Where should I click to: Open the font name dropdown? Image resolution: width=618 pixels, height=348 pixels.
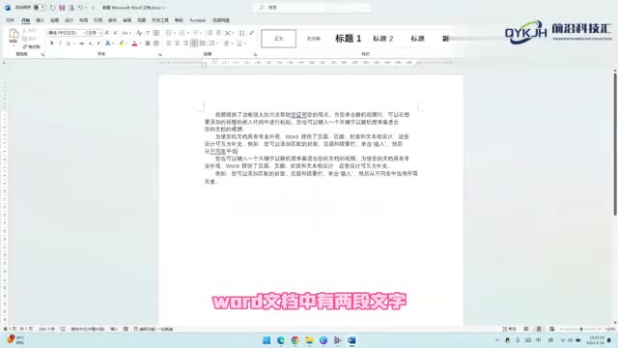tap(84, 33)
